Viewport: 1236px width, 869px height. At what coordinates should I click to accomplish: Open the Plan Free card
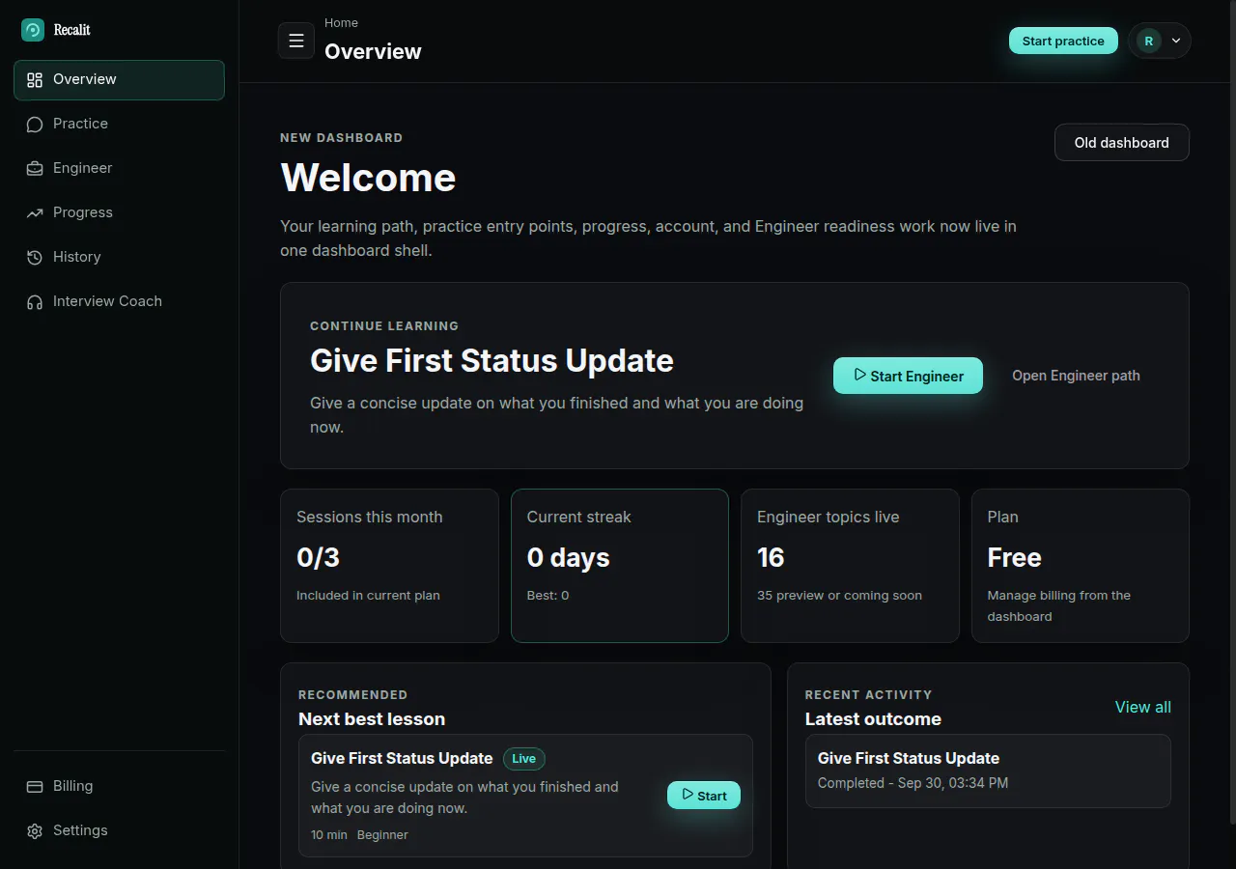tap(1081, 566)
